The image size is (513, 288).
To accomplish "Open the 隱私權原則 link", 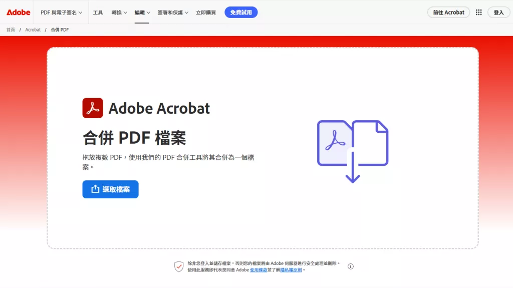I will pyautogui.click(x=291, y=270).
